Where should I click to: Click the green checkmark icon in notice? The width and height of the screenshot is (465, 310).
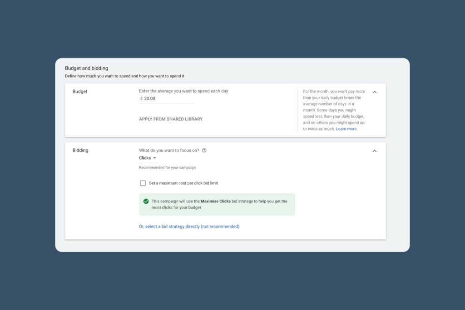tap(146, 201)
